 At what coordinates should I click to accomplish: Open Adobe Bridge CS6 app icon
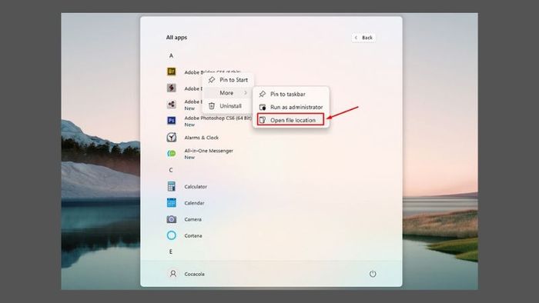click(171, 72)
